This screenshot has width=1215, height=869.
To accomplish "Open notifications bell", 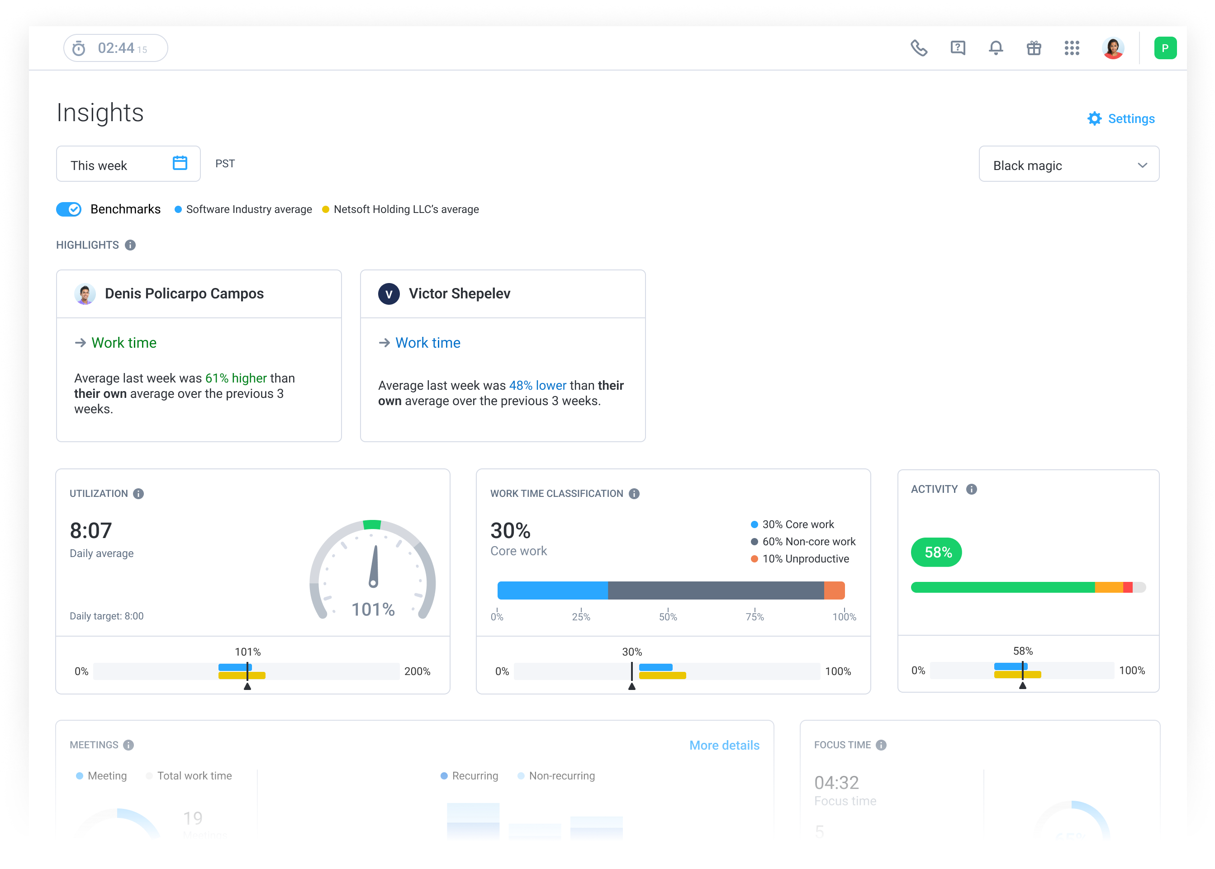I will (x=996, y=48).
